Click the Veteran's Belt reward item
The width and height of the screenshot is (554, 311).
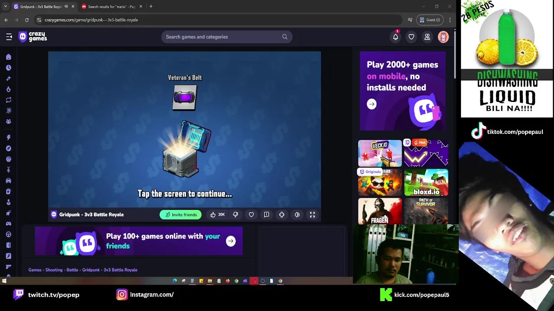[185, 98]
